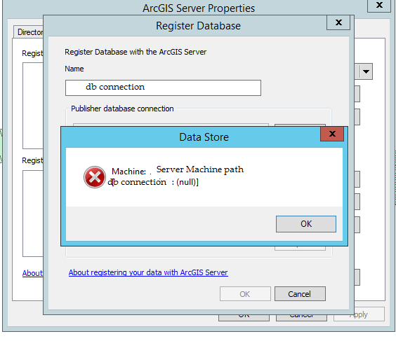
Task: Open the partially hidden About link on left
Action: (x=32, y=273)
